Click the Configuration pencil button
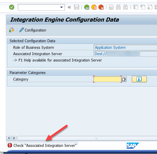Viewport: 157px width, 154px height. click(x=33, y=30)
